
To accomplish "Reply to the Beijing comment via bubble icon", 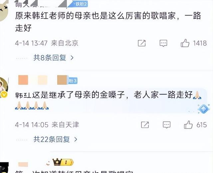I will (x=163, y=43).
